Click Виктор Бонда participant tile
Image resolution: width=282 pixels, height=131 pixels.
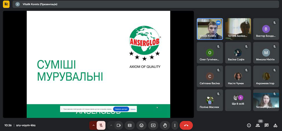pyautogui.click(x=266, y=29)
